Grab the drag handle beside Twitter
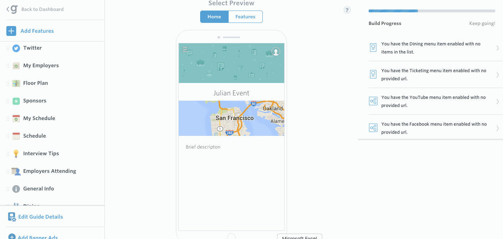This screenshot has width=503, height=239. 8,48
